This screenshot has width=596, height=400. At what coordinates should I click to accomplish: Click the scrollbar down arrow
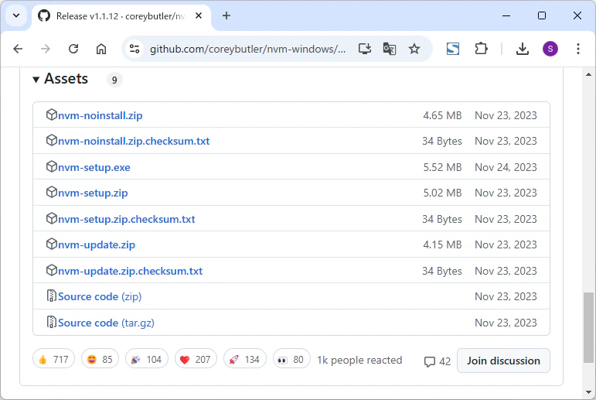pyautogui.click(x=588, y=392)
